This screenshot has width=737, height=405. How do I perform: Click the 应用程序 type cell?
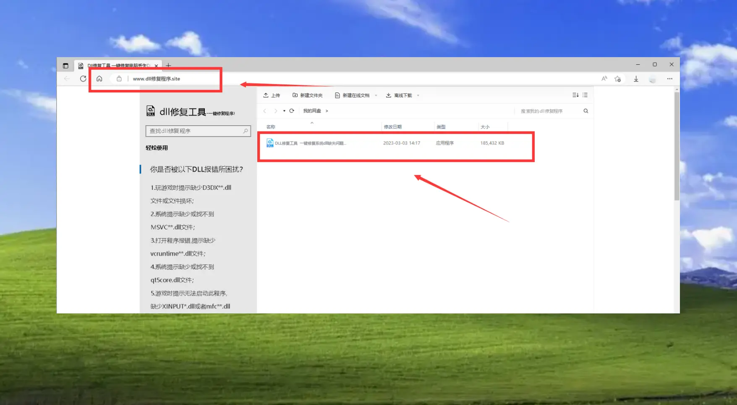coord(445,143)
